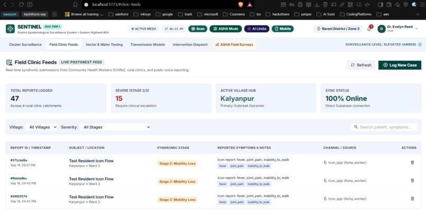Delete report #371cbd8a with trash icon
Screen dimensions: 426x214
pyautogui.click(x=412, y=162)
